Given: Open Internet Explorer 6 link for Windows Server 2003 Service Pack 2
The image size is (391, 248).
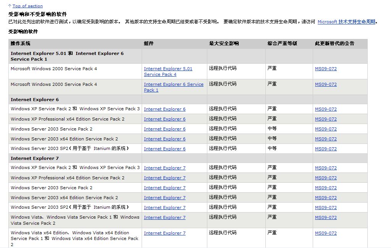Looking at the screenshot, I should coord(165,129).
